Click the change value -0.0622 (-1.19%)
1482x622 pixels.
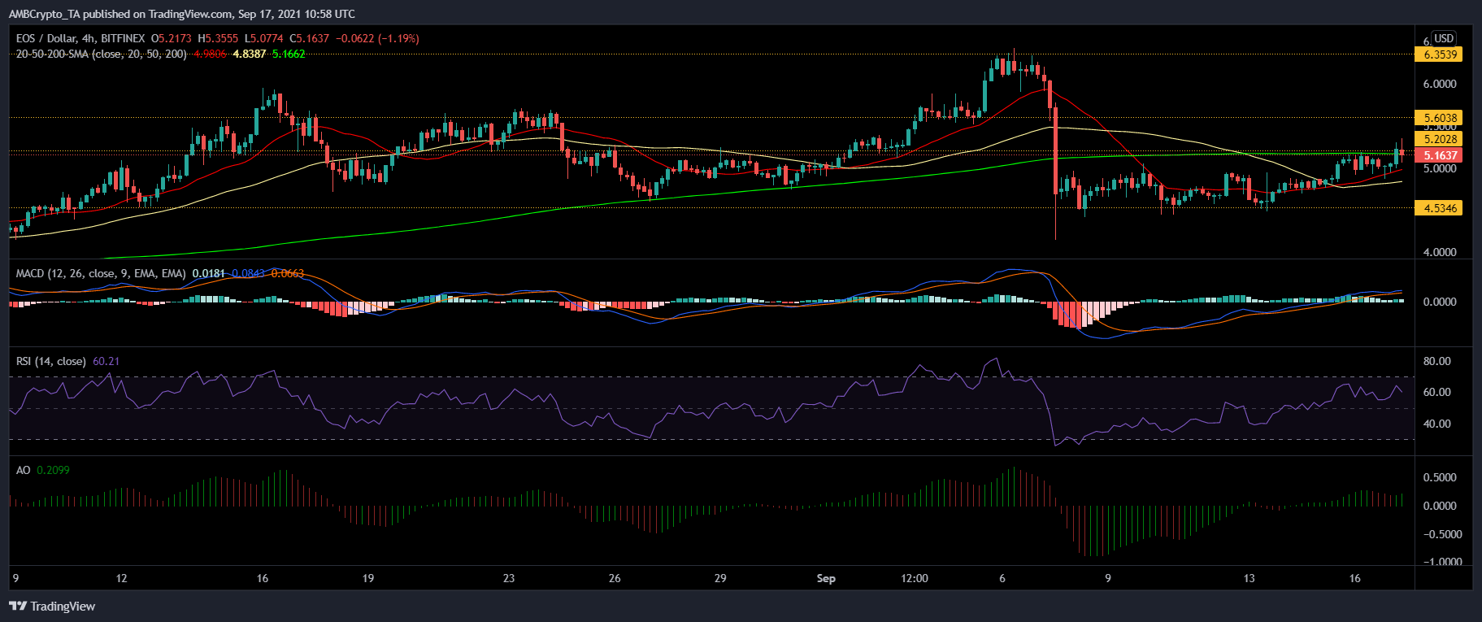[378, 38]
